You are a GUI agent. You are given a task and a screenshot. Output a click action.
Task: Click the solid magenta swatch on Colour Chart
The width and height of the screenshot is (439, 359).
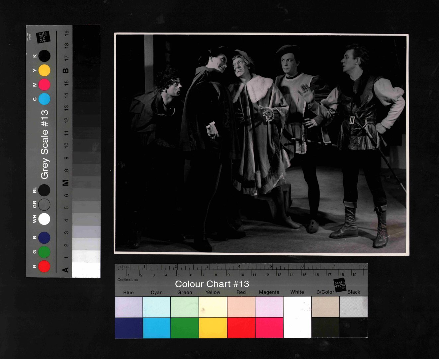click(x=269, y=328)
